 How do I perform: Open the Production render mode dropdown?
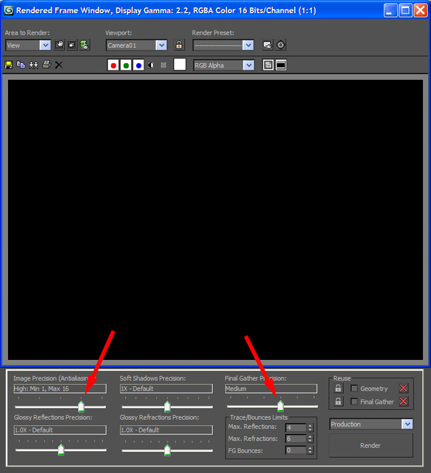pyautogui.click(x=406, y=424)
